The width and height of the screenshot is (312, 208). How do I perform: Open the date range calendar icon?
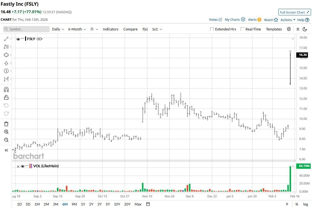[x=148, y=204]
